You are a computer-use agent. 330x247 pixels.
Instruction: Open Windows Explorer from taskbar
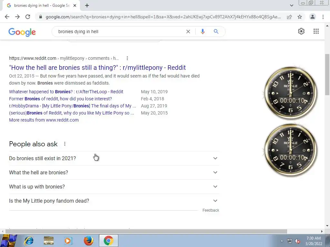[x=49, y=241]
